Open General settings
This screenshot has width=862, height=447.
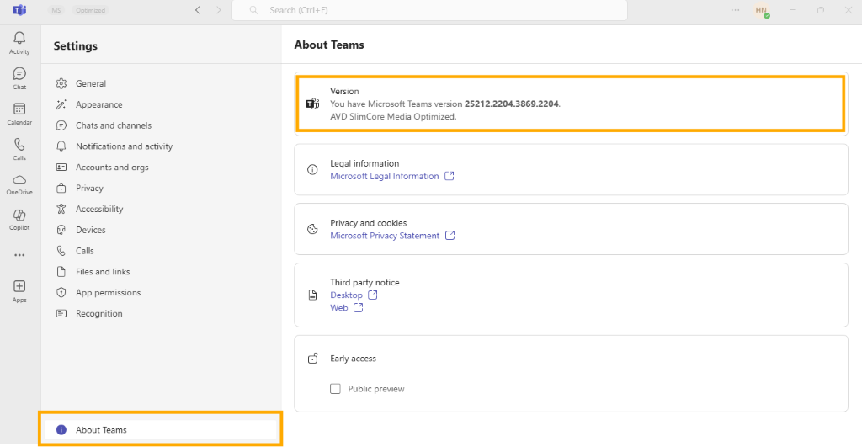(x=161, y=83)
